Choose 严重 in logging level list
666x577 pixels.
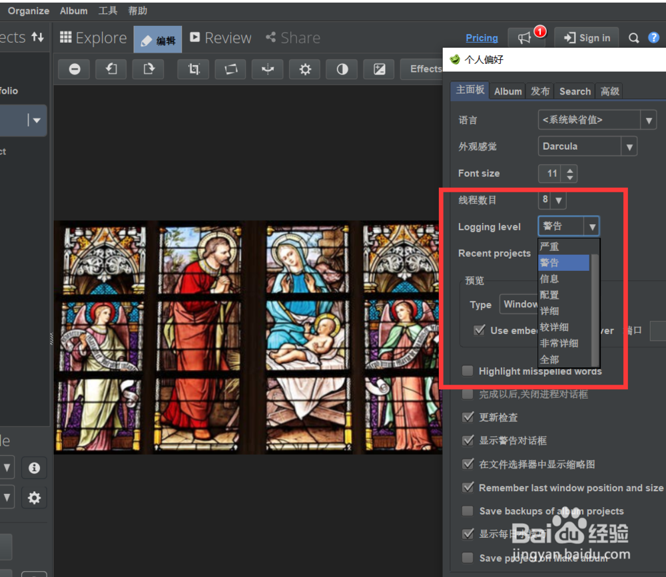pyautogui.click(x=564, y=246)
